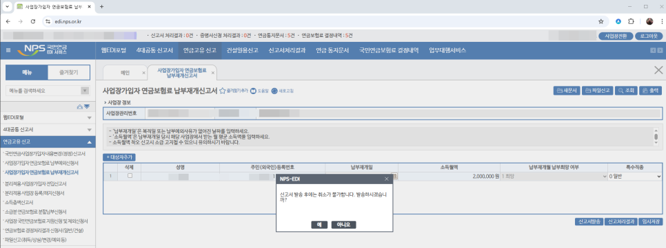Click browser reload icon
This screenshot has width=666, height=248.
click(x=33, y=21)
